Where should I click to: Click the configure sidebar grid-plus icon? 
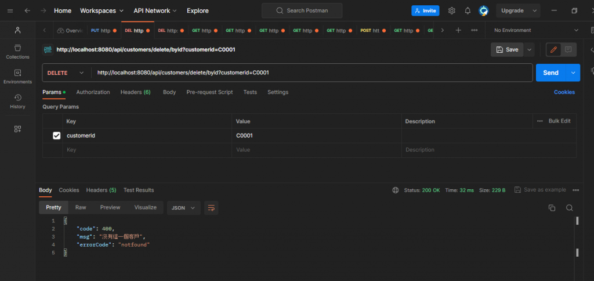coord(17,129)
